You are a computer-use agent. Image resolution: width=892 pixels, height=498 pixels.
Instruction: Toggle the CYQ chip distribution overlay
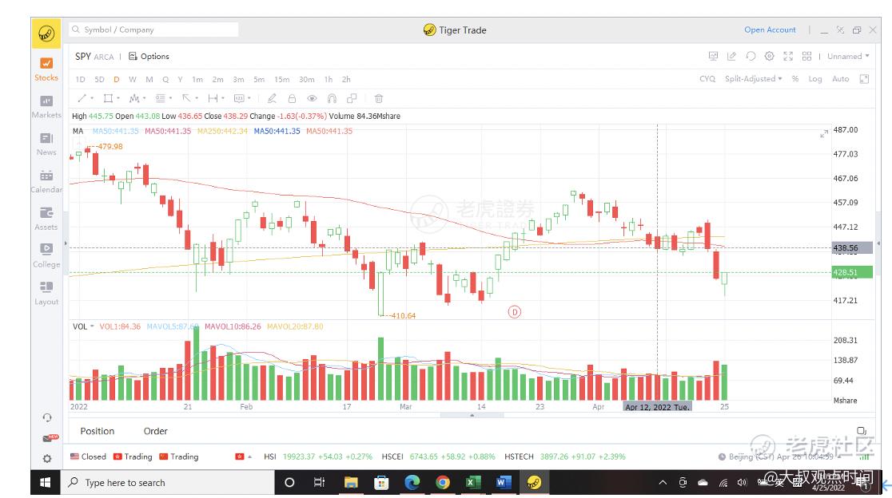coord(707,79)
